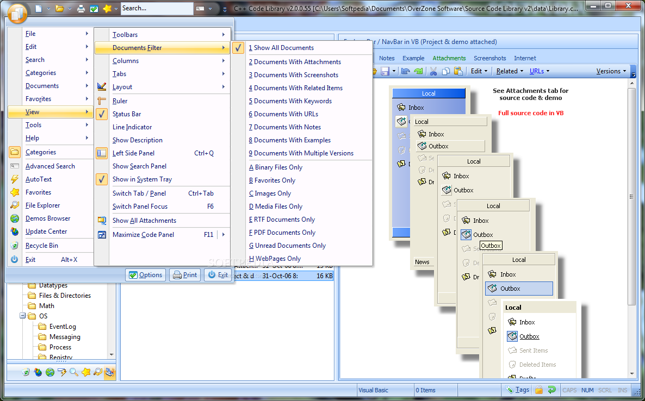The width and height of the screenshot is (645, 401).
Task: Click the Exit button at menu bottom
Action: click(x=218, y=275)
